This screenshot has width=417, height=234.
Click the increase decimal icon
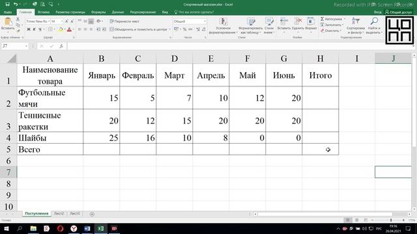[x=198, y=29]
